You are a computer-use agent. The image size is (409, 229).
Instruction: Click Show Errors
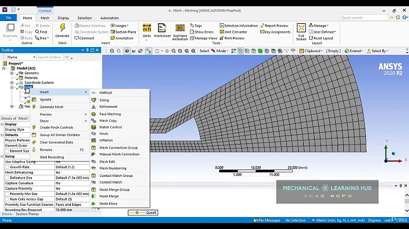(x=202, y=32)
